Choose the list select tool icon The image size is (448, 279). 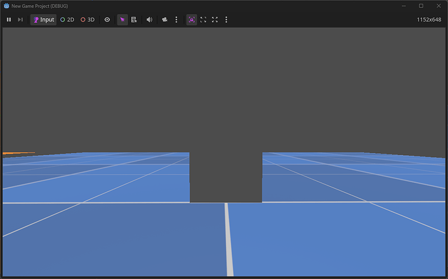(x=134, y=19)
